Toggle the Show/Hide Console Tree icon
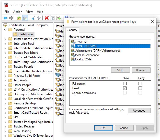 25,18
